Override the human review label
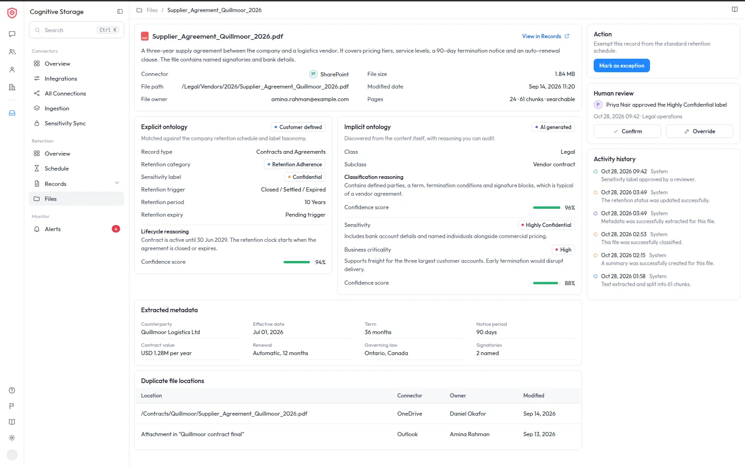The image size is (745, 466). point(699,131)
